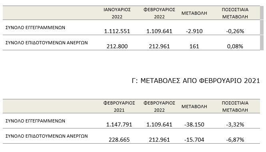Image resolution: width=266 pixels, height=152 pixels.
Task: Select ΣΥΝΟΛΟ ΕΠΙΔΟΤΟΥΜΕΝΩΝ ΑΝΕΡΓΩΝ label in the bottom table
Action: coord(47,136)
